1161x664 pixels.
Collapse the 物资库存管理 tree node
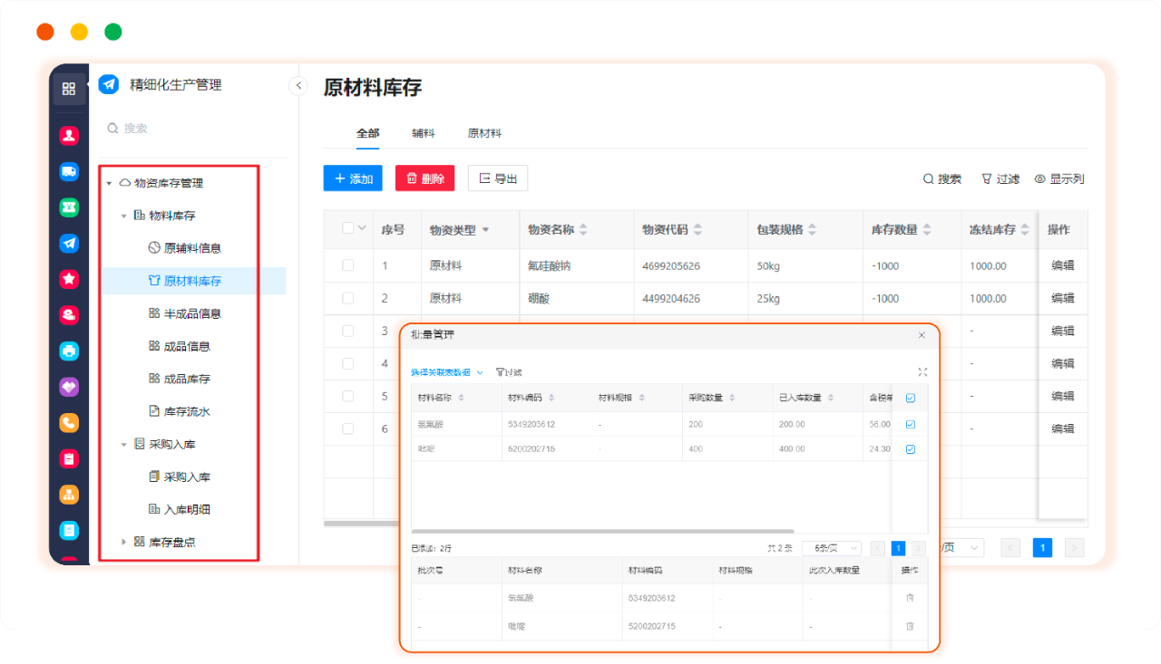click(109, 183)
